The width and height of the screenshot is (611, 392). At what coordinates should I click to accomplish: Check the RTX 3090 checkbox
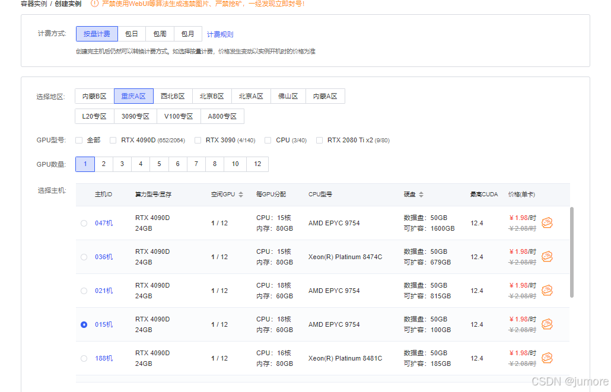click(198, 141)
